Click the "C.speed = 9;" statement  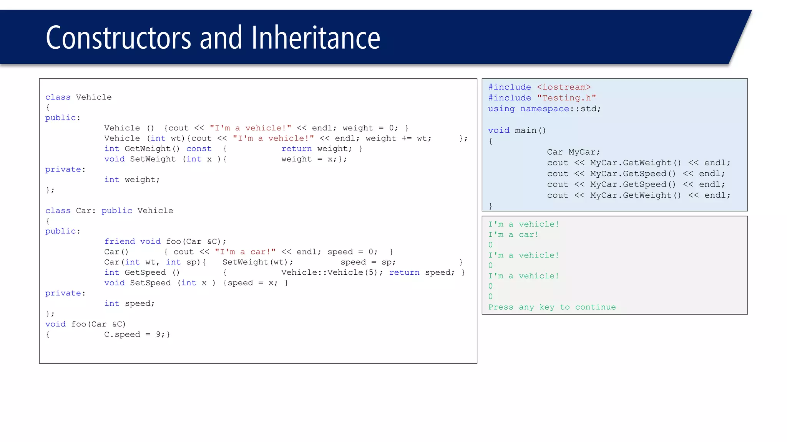137,335
